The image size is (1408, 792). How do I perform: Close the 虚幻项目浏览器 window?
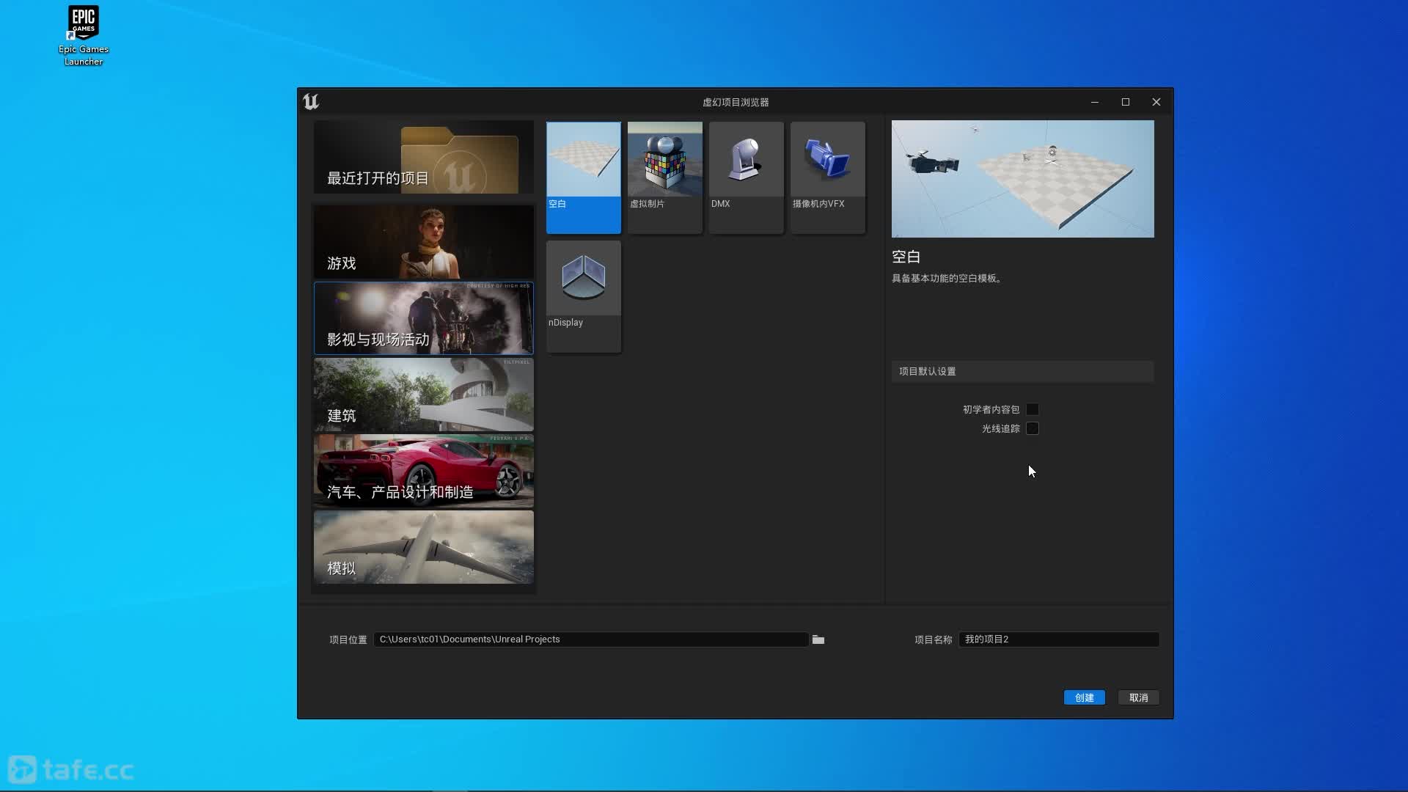pos(1156,102)
